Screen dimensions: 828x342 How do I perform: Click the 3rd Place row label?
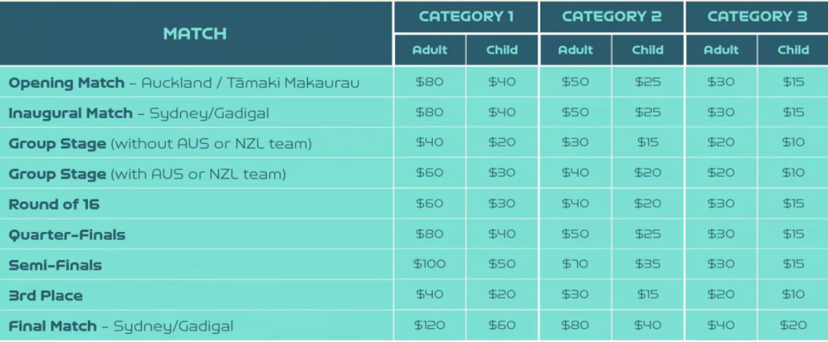point(45,295)
